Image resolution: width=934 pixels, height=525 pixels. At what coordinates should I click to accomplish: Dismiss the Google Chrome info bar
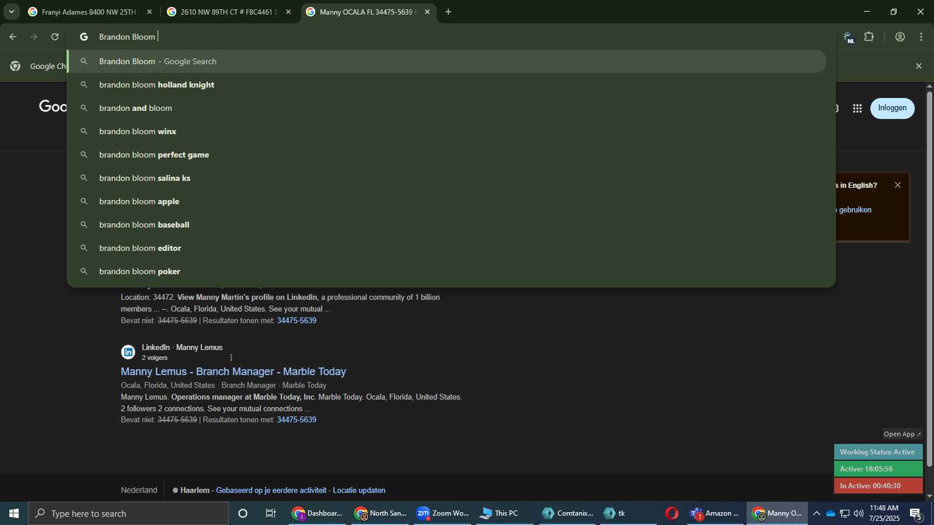coord(919,66)
